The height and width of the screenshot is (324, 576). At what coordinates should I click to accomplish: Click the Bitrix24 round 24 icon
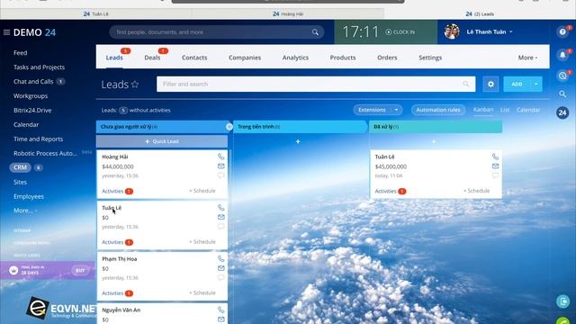(562, 112)
